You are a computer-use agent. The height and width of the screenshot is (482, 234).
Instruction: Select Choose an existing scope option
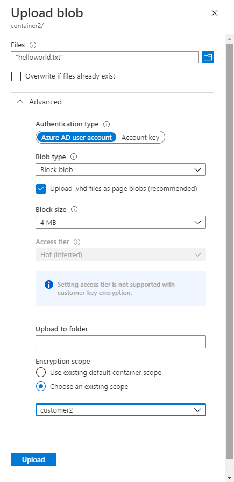coord(41,386)
